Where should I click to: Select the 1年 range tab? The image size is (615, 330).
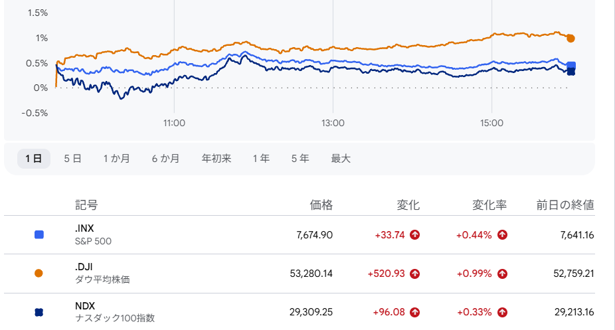[261, 159]
